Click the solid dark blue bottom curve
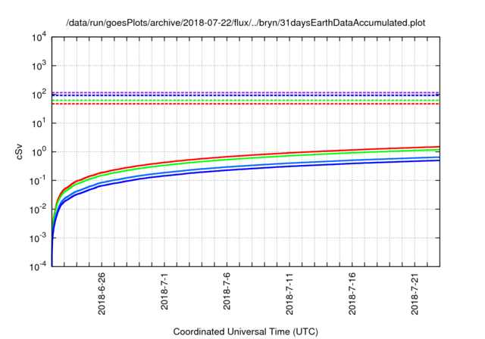Viewport: 485px width, 339px height. point(303,166)
